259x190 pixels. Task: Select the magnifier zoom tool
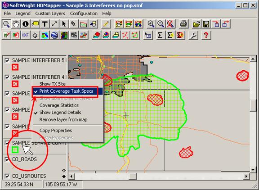(x=6, y=24)
